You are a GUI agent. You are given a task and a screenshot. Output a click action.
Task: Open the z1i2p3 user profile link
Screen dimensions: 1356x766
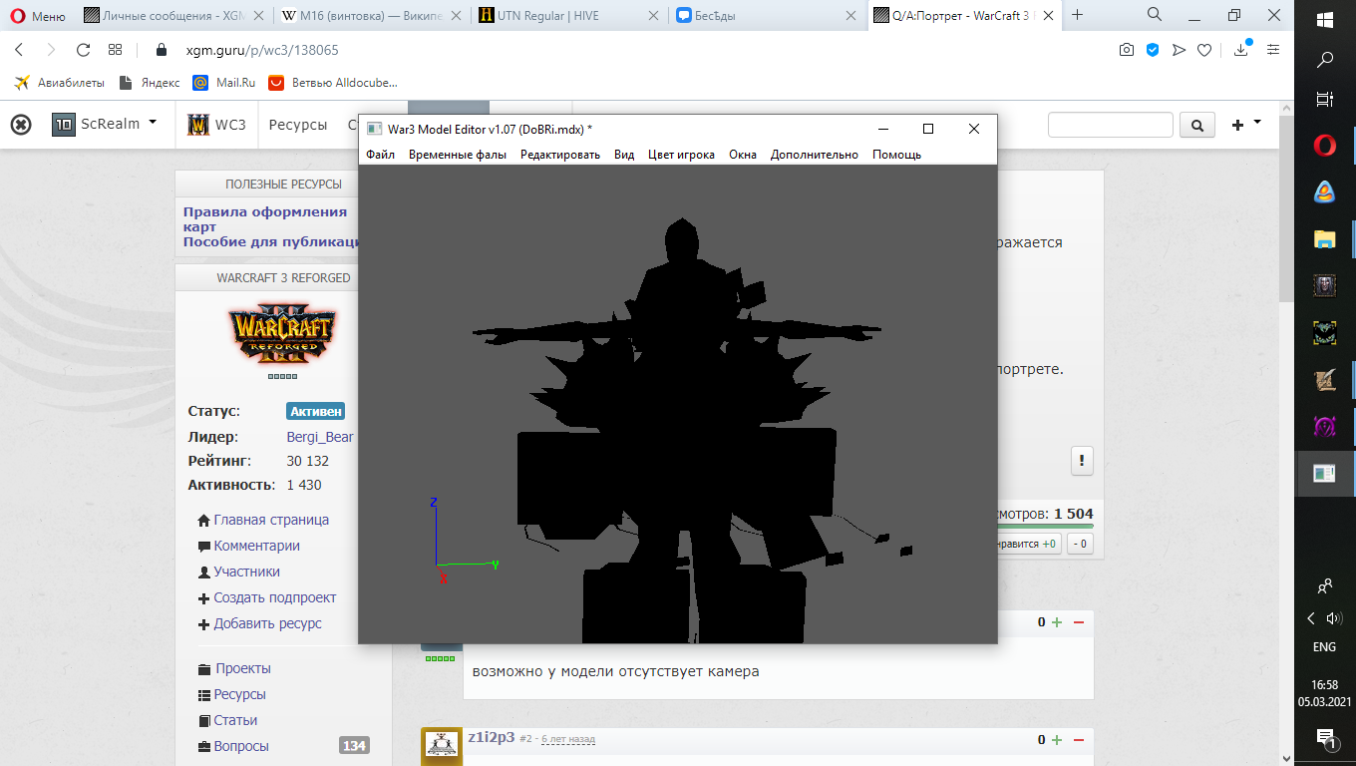492,737
